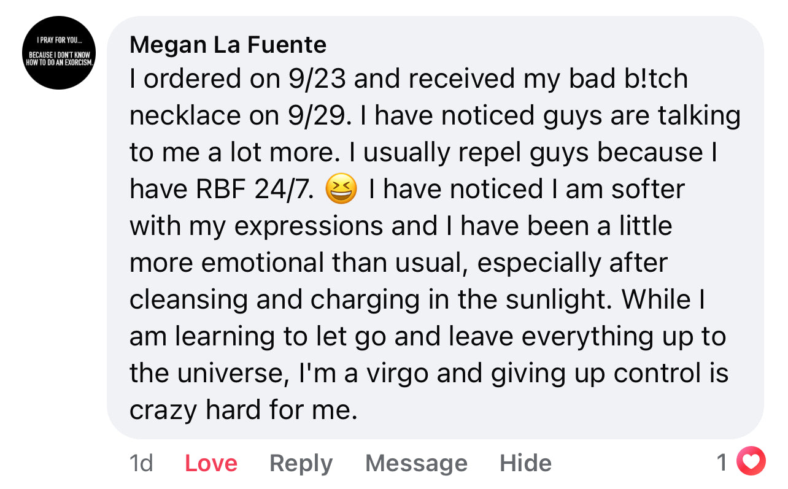Click the word cleansing in the comment
Screen dimensions: 788x489
point(189,300)
